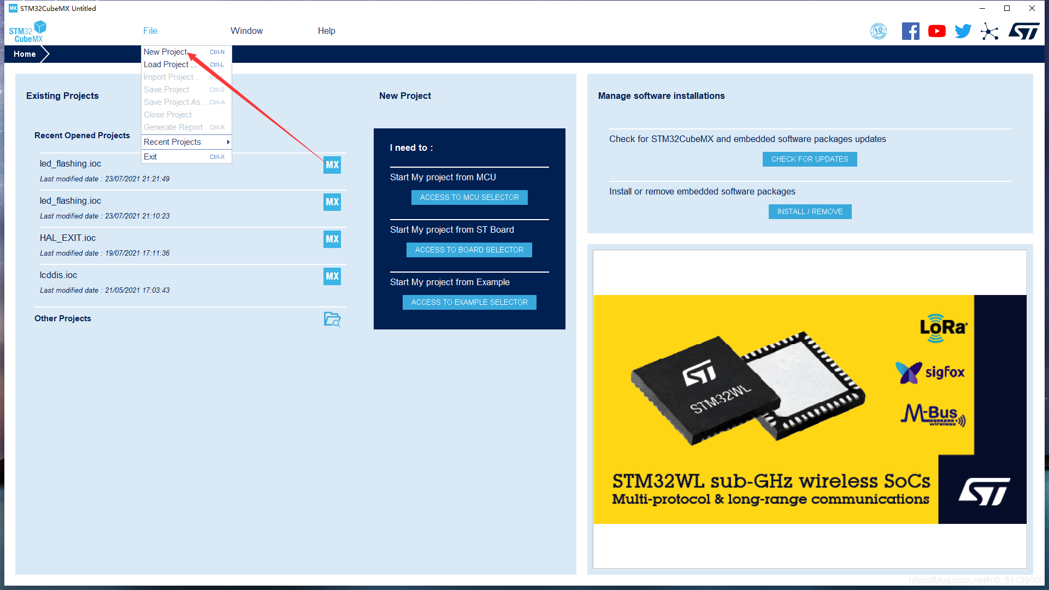Click MX icon for lcddis.ioc
The image size is (1049, 590).
click(x=332, y=276)
